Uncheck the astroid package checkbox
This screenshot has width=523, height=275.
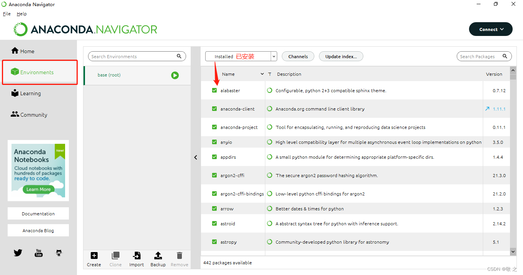point(214,223)
